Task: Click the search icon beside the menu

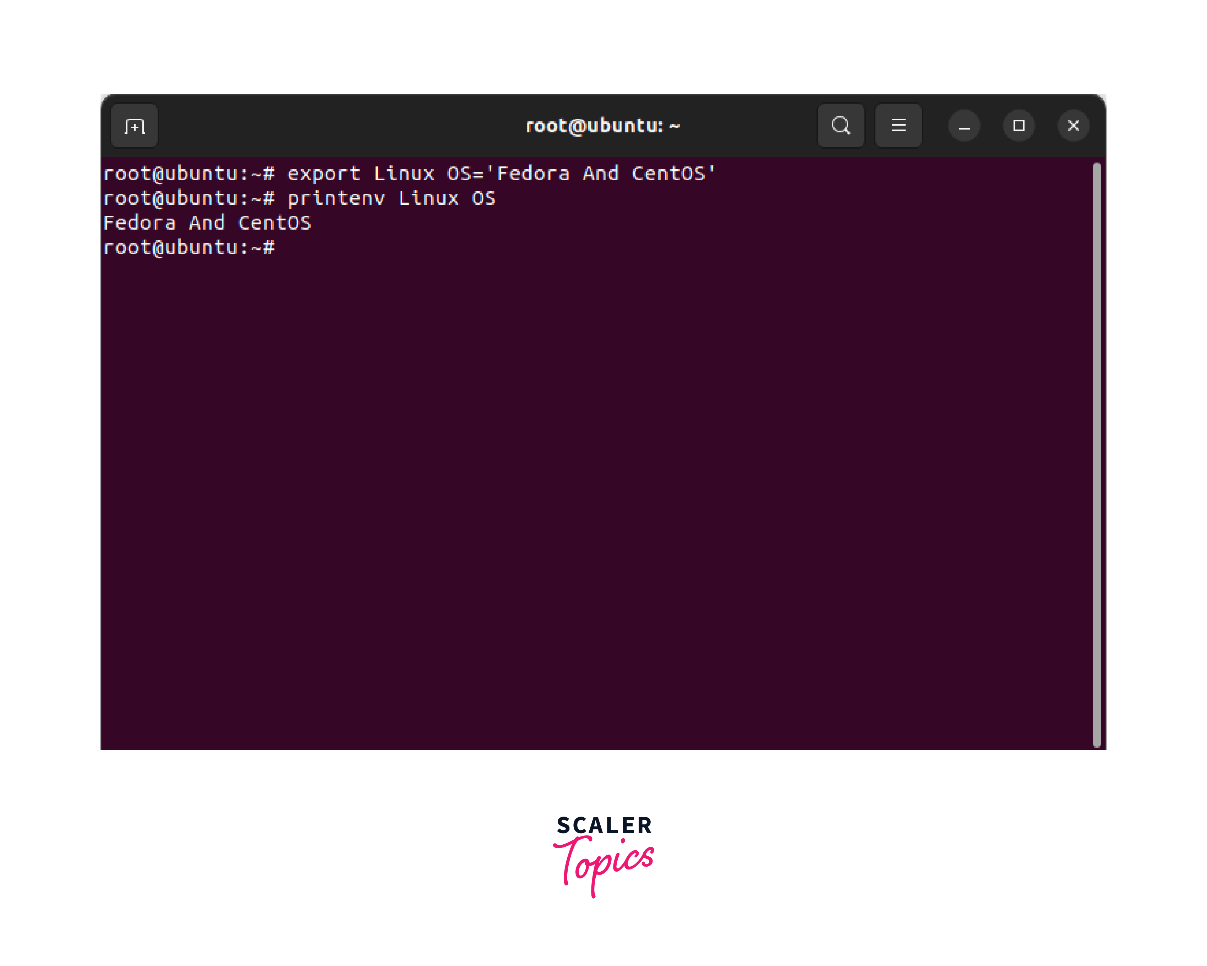Action: pyautogui.click(x=841, y=125)
